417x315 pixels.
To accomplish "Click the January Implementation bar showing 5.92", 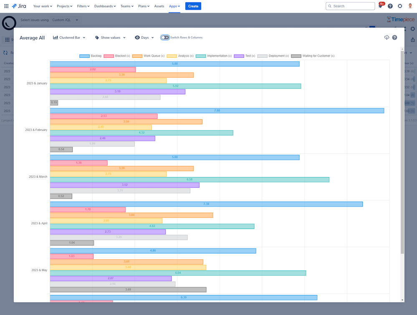I will coord(175,86).
